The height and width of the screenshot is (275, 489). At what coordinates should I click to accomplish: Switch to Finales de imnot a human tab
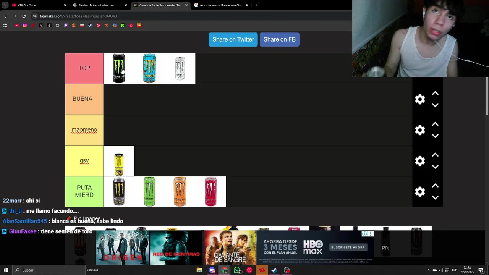tap(99, 5)
